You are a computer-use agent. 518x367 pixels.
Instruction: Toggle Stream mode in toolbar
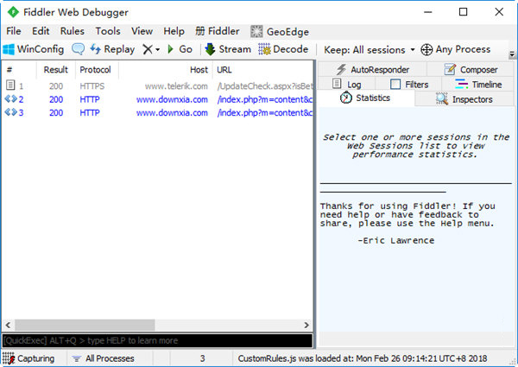(x=228, y=49)
